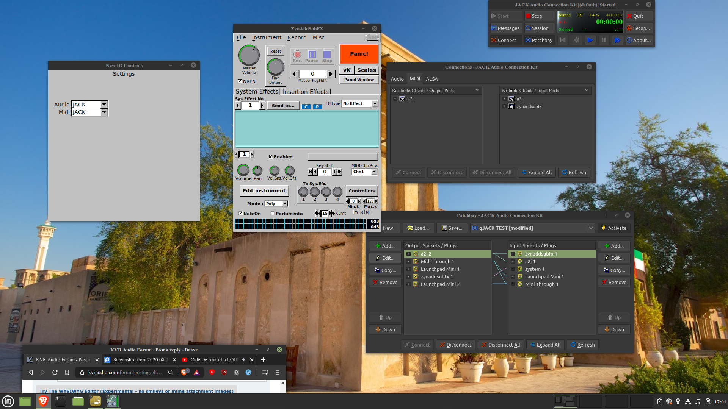Toggle the NRPN checkbox
The image size is (728, 409).
(240, 81)
